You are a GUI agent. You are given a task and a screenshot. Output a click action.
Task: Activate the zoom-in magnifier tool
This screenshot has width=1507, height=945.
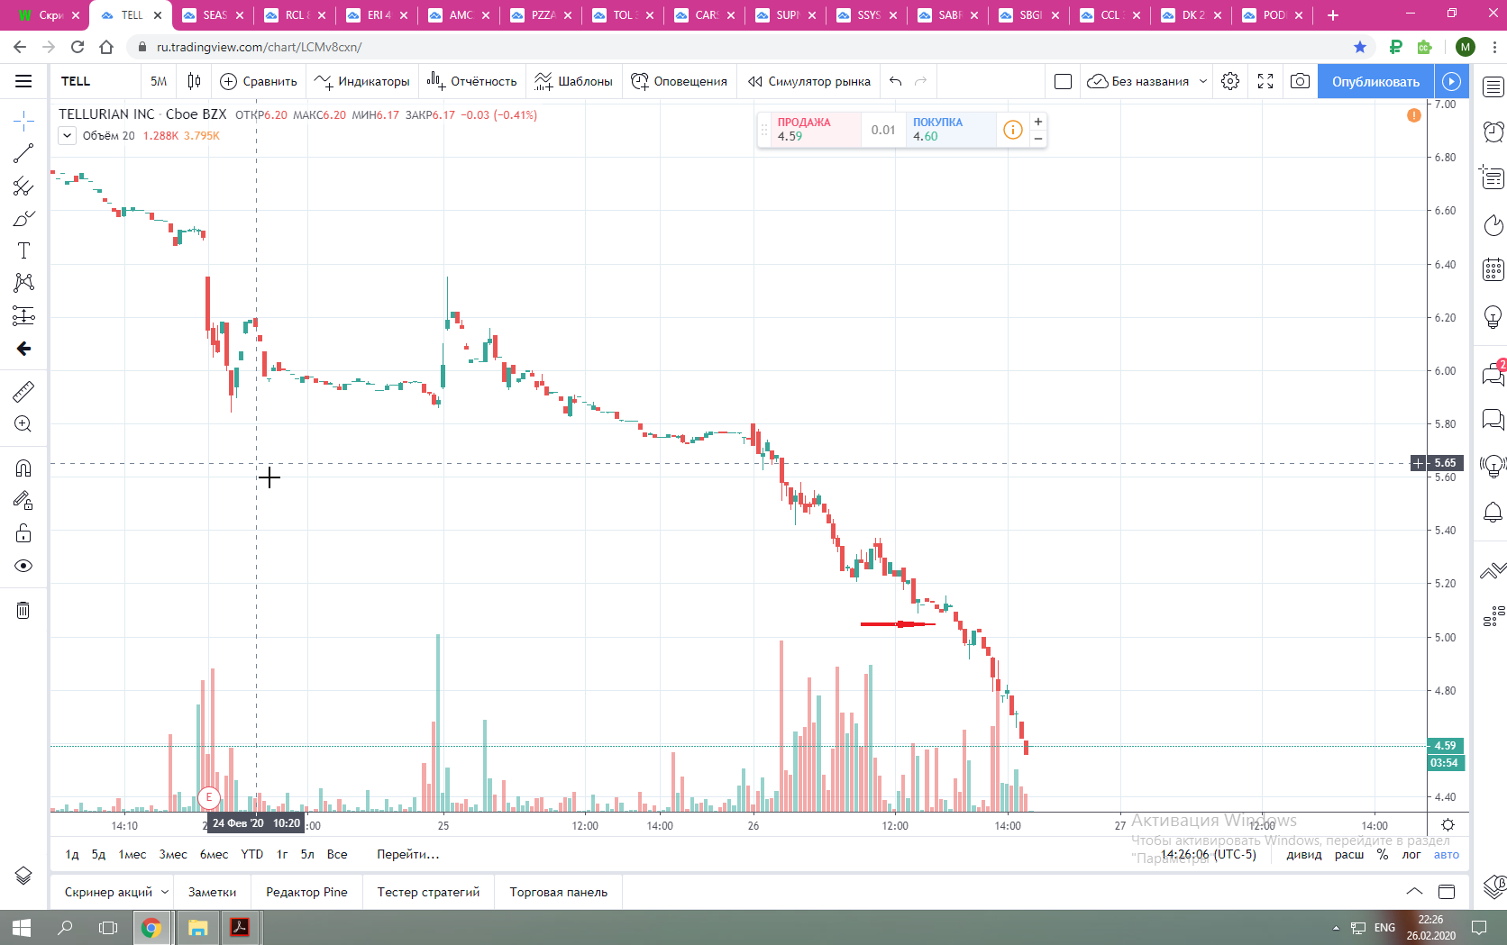[x=23, y=424]
